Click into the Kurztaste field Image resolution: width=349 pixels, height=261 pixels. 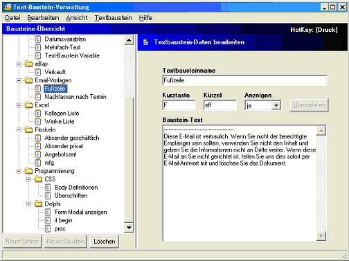pyautogui.click(x=179, y=105)
